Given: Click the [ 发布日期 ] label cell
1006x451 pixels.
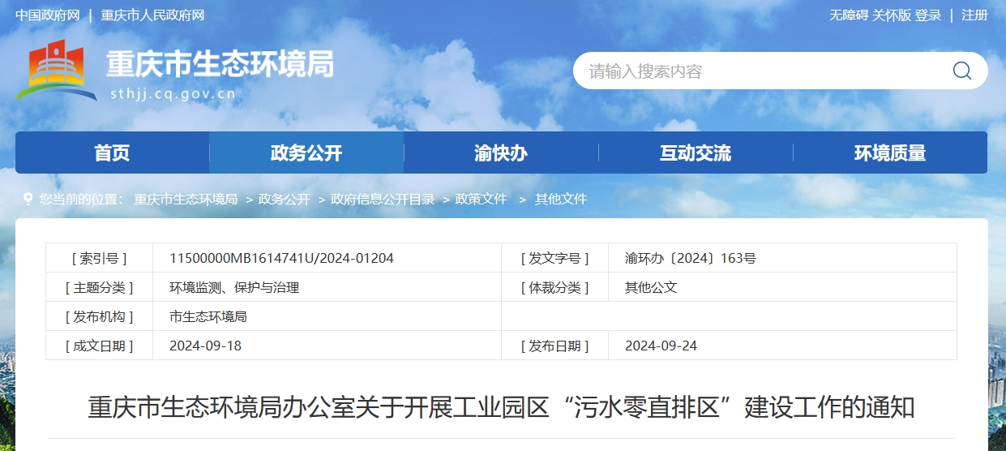Looking at the screenshot, I should [x=555, y=346].
